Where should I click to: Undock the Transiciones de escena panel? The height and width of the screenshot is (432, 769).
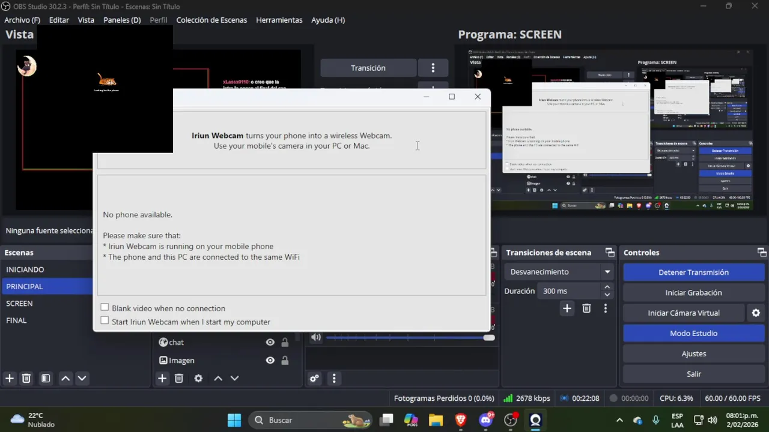point(610,253)
